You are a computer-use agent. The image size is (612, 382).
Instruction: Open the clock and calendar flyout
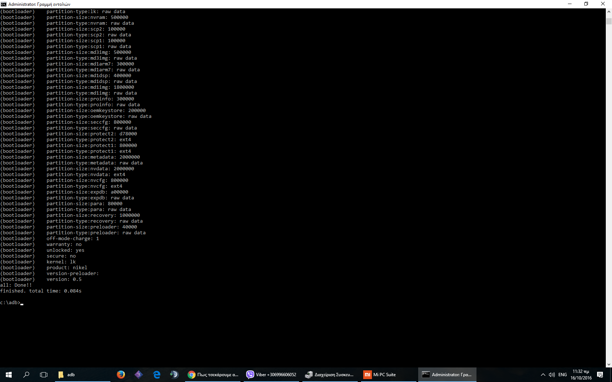(581, 374)
